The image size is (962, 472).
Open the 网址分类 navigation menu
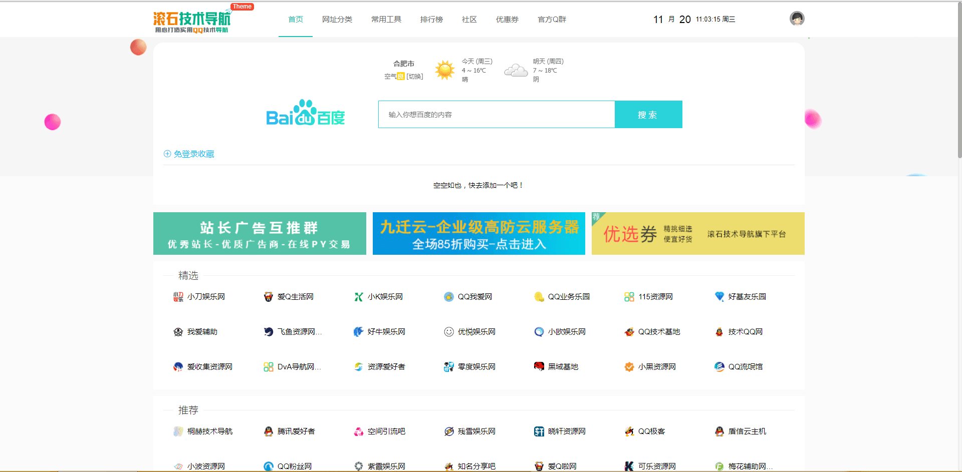click(x=337, y=20)
